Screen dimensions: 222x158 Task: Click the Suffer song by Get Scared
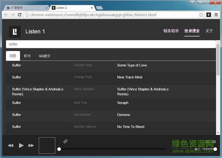click(17, 115)
